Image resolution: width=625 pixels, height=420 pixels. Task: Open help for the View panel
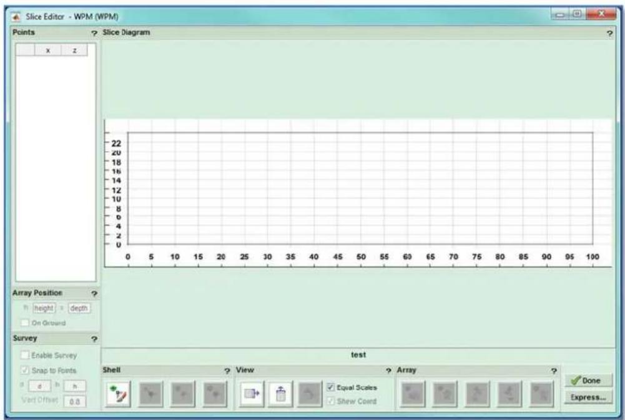(388, 371)
